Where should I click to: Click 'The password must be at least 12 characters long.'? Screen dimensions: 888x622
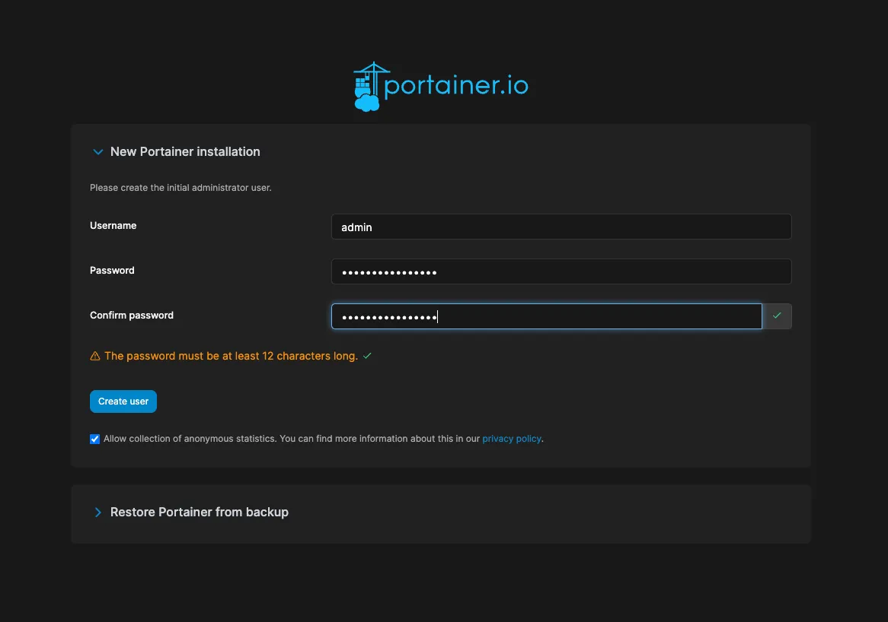231,356
